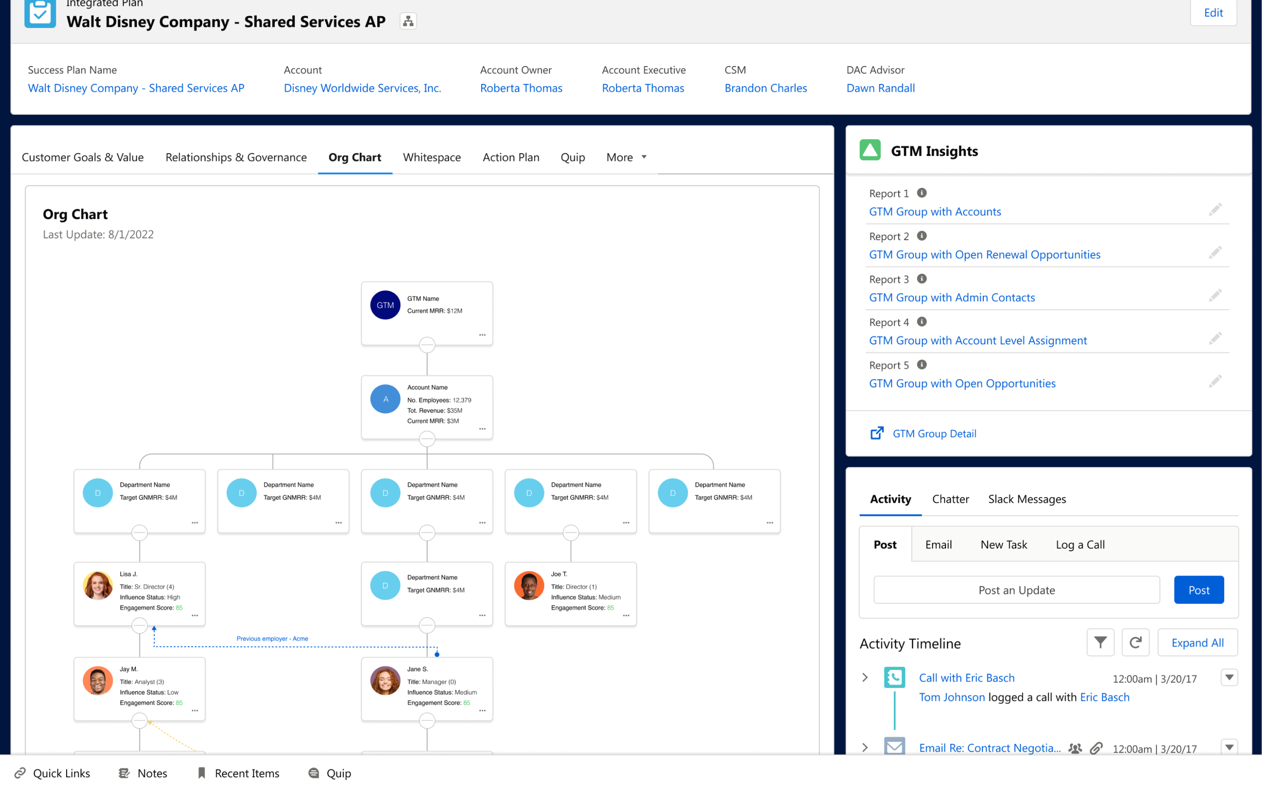Screen dimensions: 1262x789
Task: Click the pencil icon for Report 5
Action: tap(1215, 382)
